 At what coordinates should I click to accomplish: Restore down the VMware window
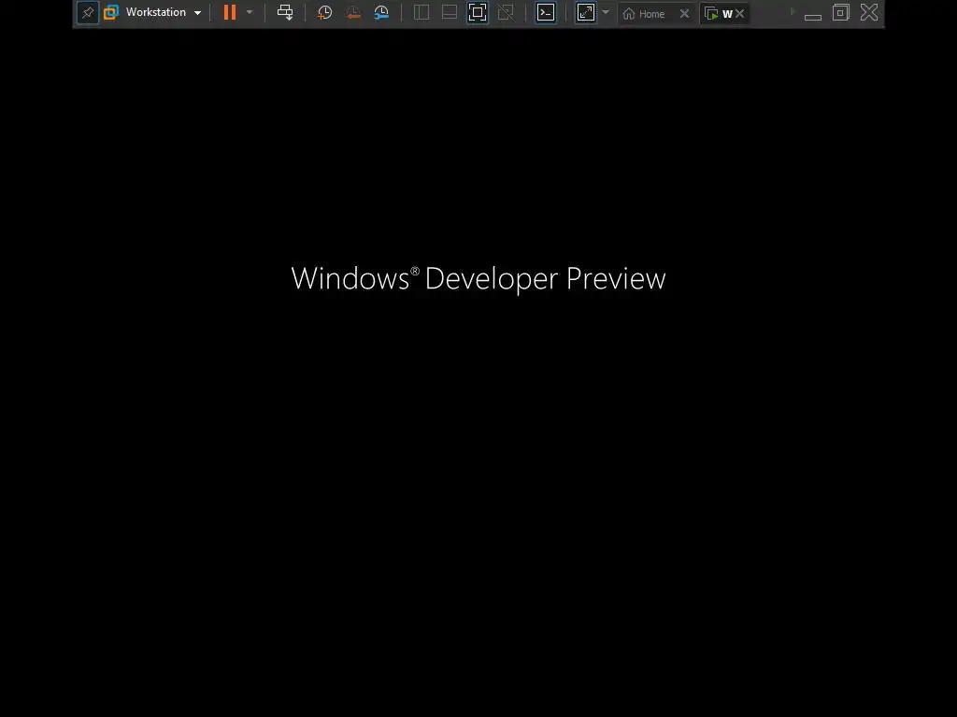pyautogui.click(x=840, y=12)
